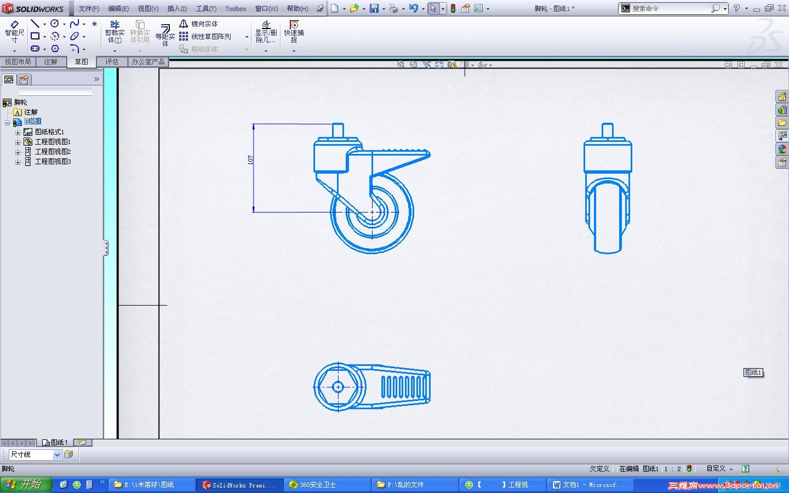Click the Offset Entities (等距实体) tool
Image resolution: width=789 pixels, height=493 pixels.
[165, 35]
